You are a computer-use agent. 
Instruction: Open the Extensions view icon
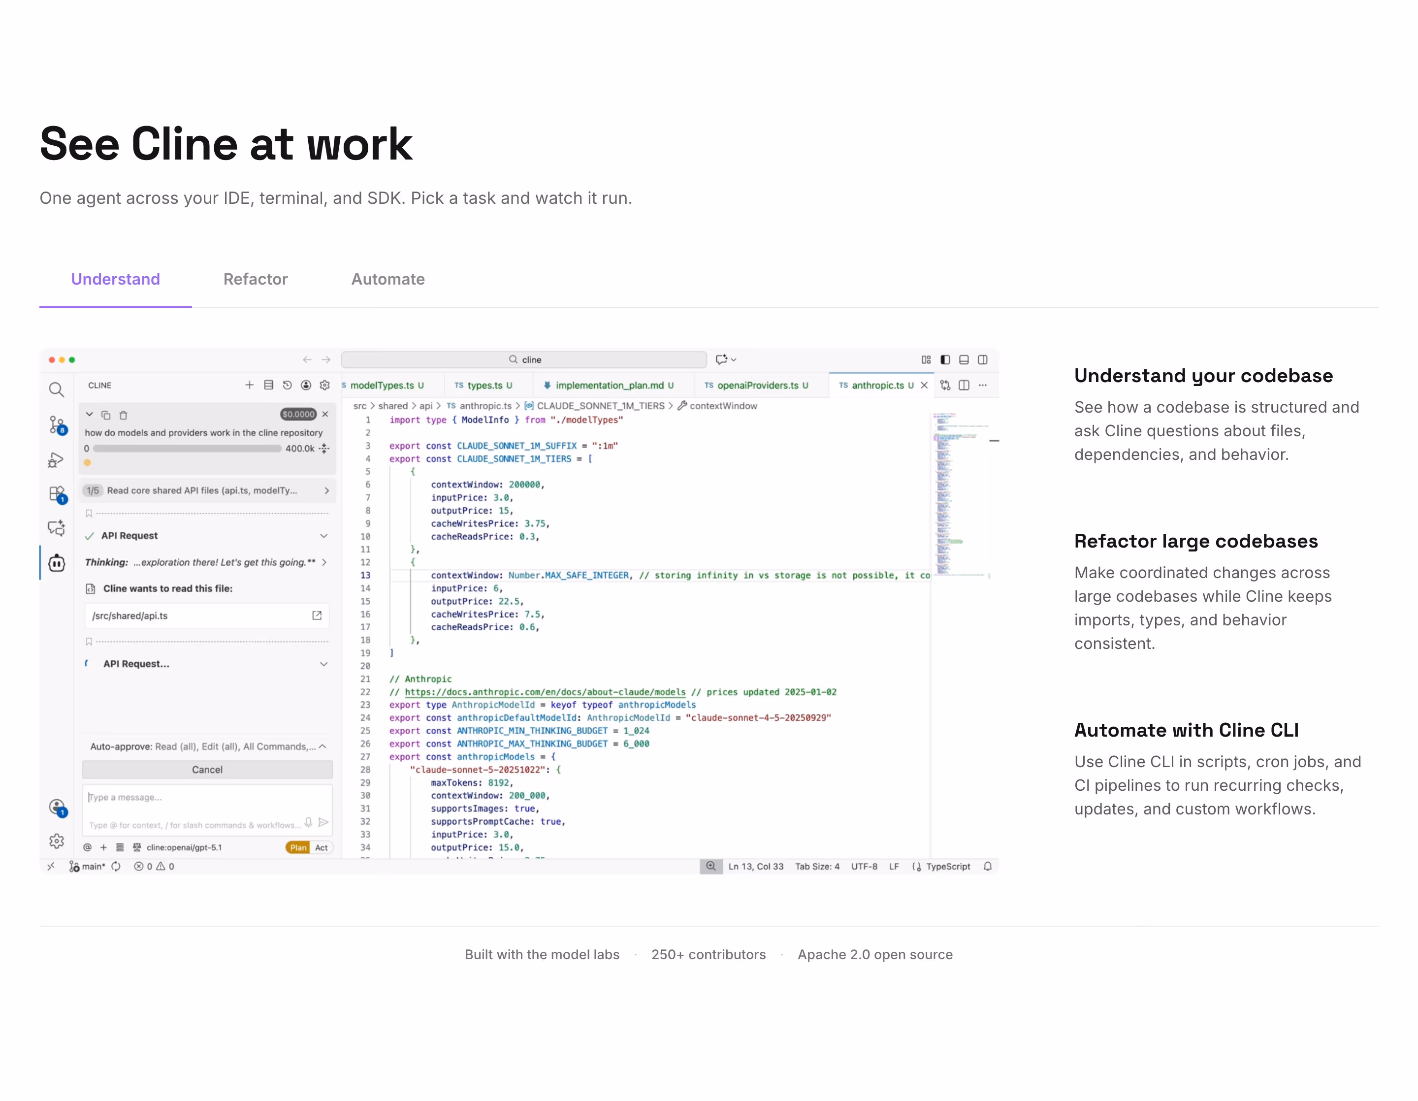coord(57,495)
